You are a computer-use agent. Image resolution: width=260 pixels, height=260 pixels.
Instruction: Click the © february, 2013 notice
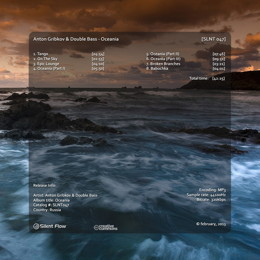211,224
